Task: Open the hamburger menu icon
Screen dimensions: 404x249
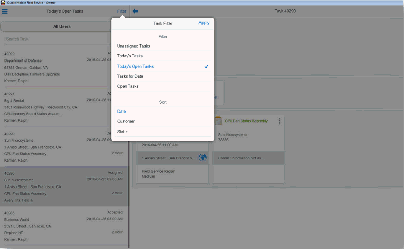Action: [5, 11]
